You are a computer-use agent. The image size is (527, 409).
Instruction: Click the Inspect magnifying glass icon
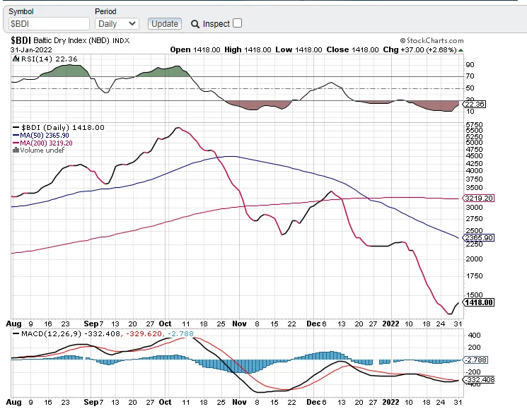[195, 24]
